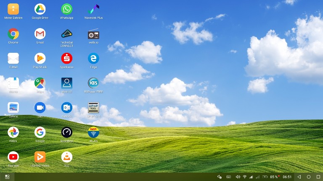Open Google Maps

(40, 83)
